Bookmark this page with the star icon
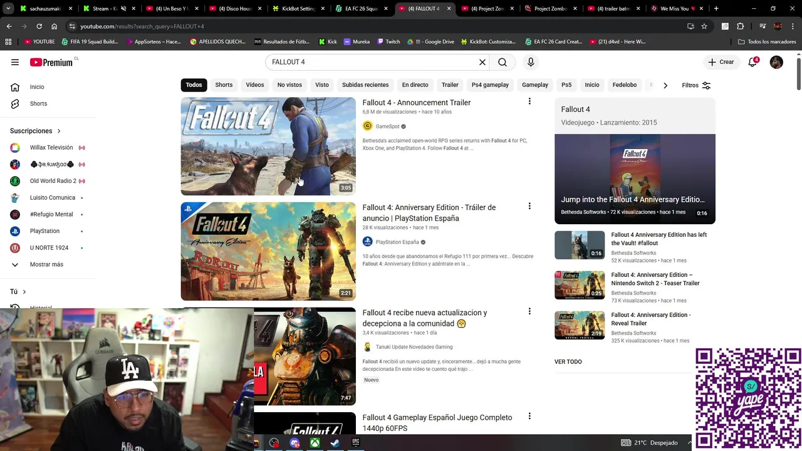The image size is (802, 451). (x=704, y=26)
